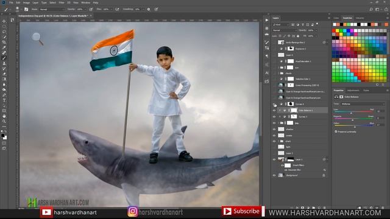Enable airbrush-style build-up icon
The image size is (390, 219).
(x=117, y=9)
